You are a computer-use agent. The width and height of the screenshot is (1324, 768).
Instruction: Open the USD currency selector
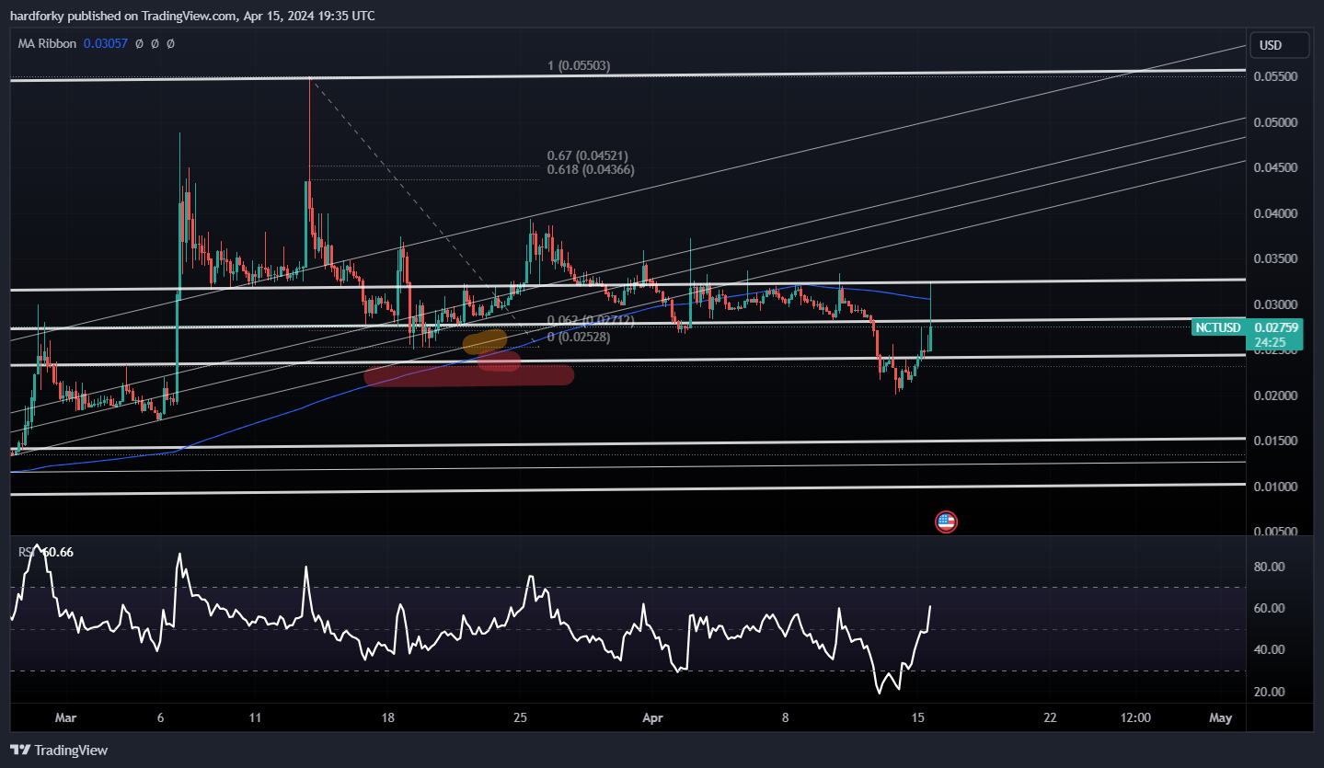tap(1279, 46)
